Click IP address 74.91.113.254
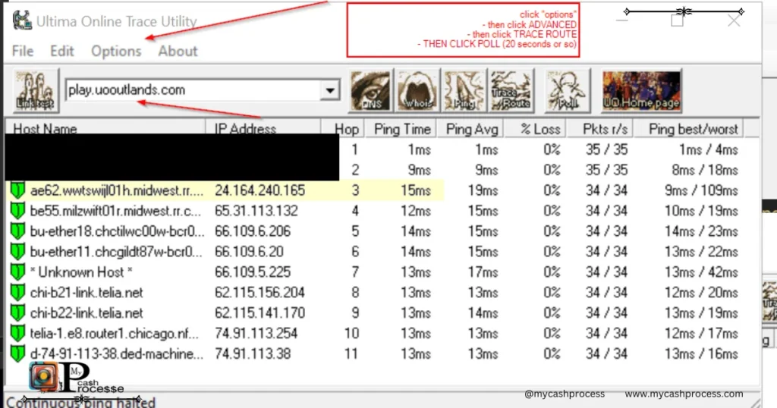 click(256, 333)
